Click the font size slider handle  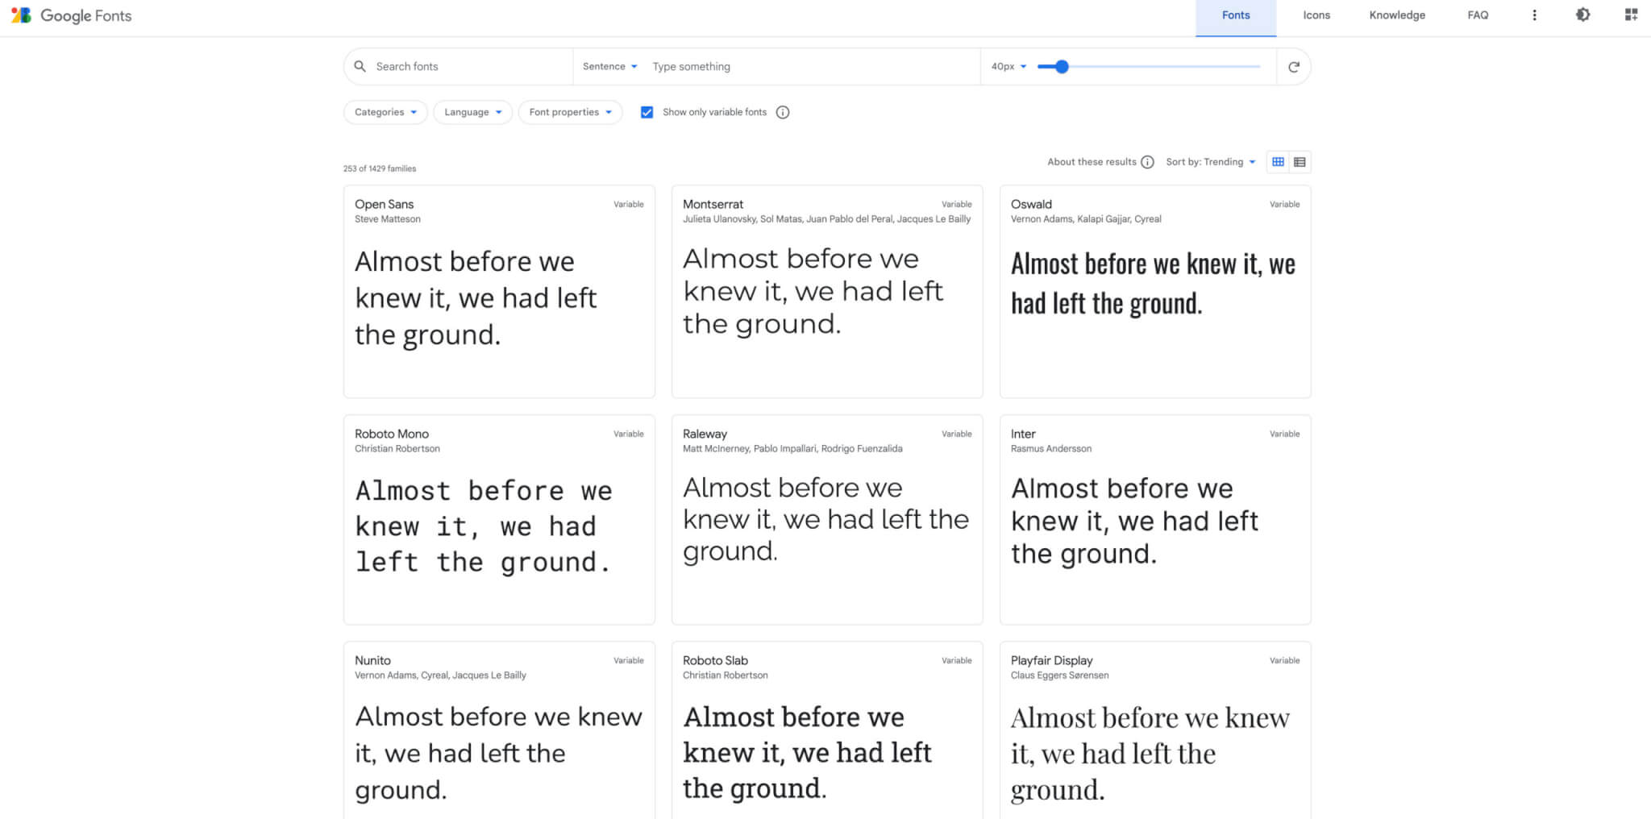click(1062, 67)
